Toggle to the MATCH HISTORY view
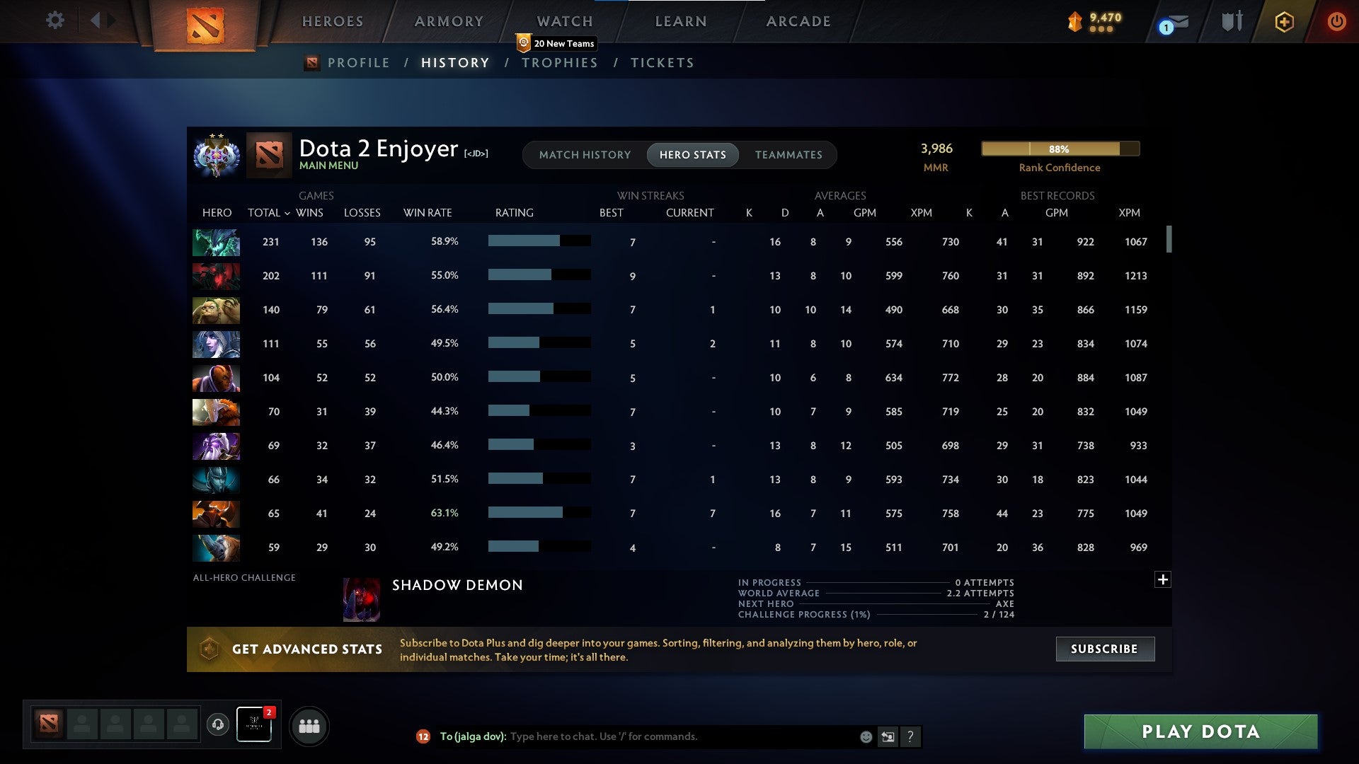The width and height of the screenshot is (1359, 764). 585,154
